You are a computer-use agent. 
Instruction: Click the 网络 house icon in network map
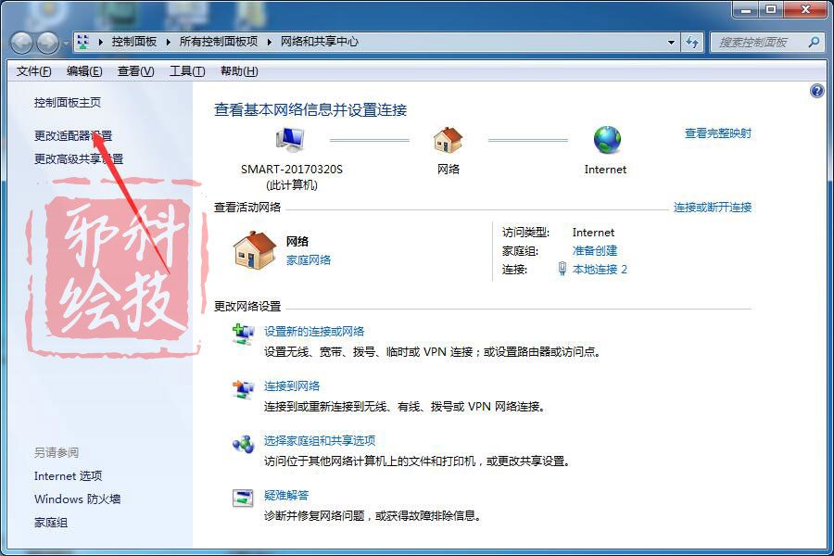click(449, 139)
